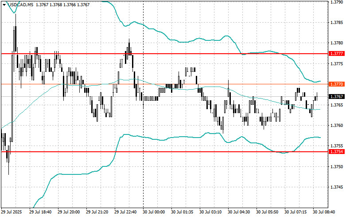The image size is (346, 217).
Task: Click the 1.3755 price scale value
Action: [337, 146]
